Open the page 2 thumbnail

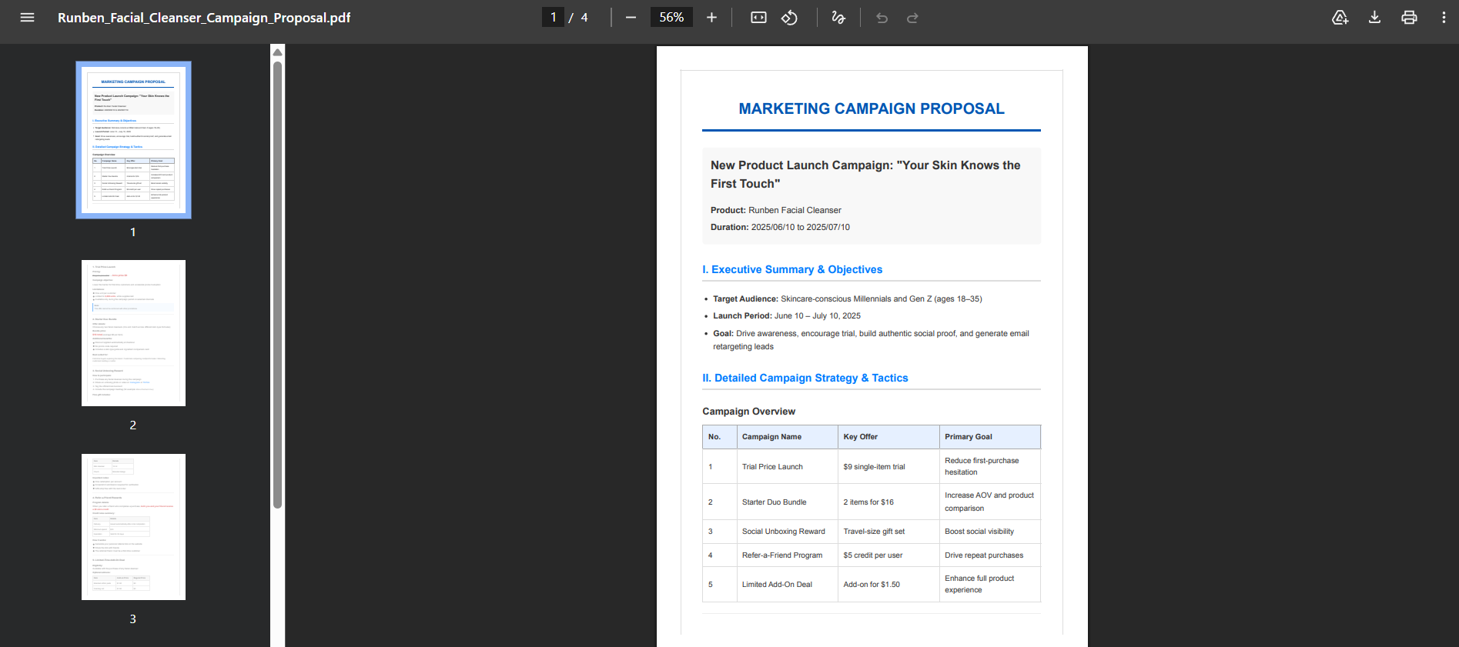coord(133,333)
